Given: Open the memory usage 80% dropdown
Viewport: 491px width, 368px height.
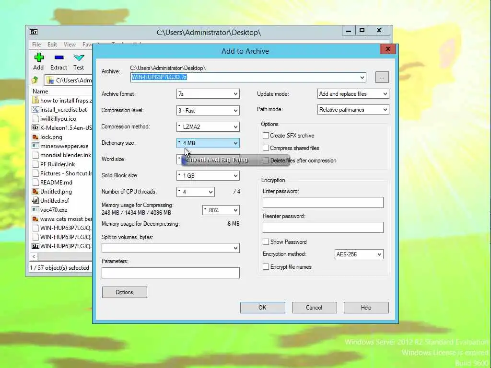Looking at the screenshot, I should point(221,210).
